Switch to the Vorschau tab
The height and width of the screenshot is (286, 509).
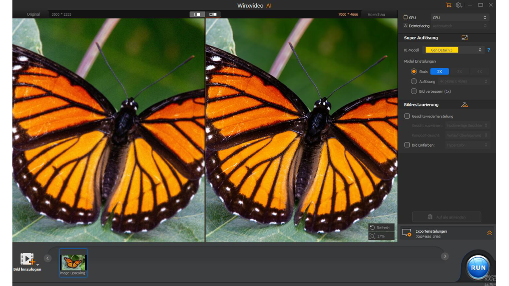376,14
